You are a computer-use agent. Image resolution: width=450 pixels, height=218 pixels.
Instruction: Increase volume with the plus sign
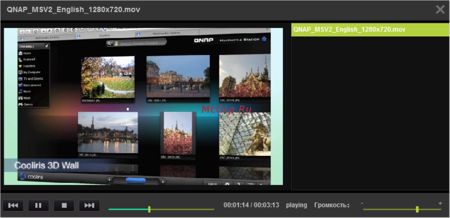pos(440,203)
